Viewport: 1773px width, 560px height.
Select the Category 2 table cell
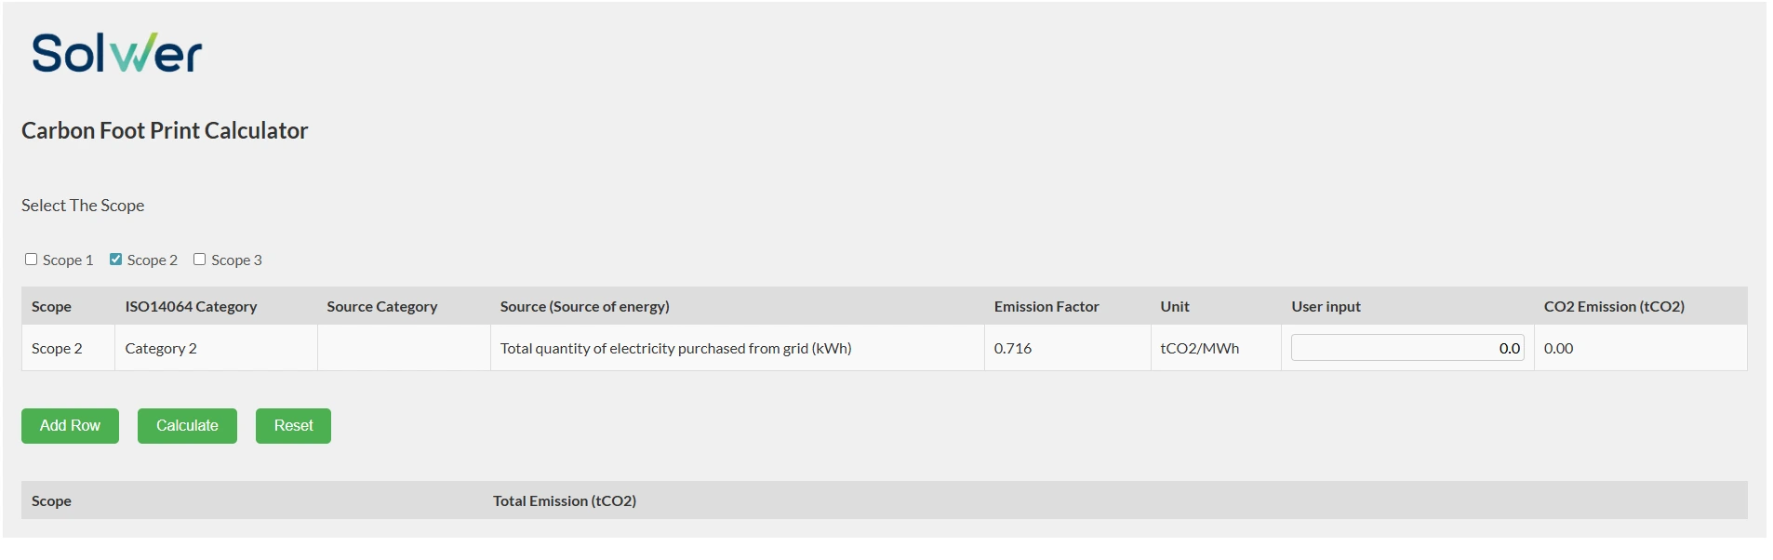click(161, 349)
